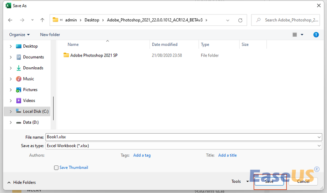The image size is (327, 193).
Task: Click the Excel icon in title bar
Action: tap(8, 6)
